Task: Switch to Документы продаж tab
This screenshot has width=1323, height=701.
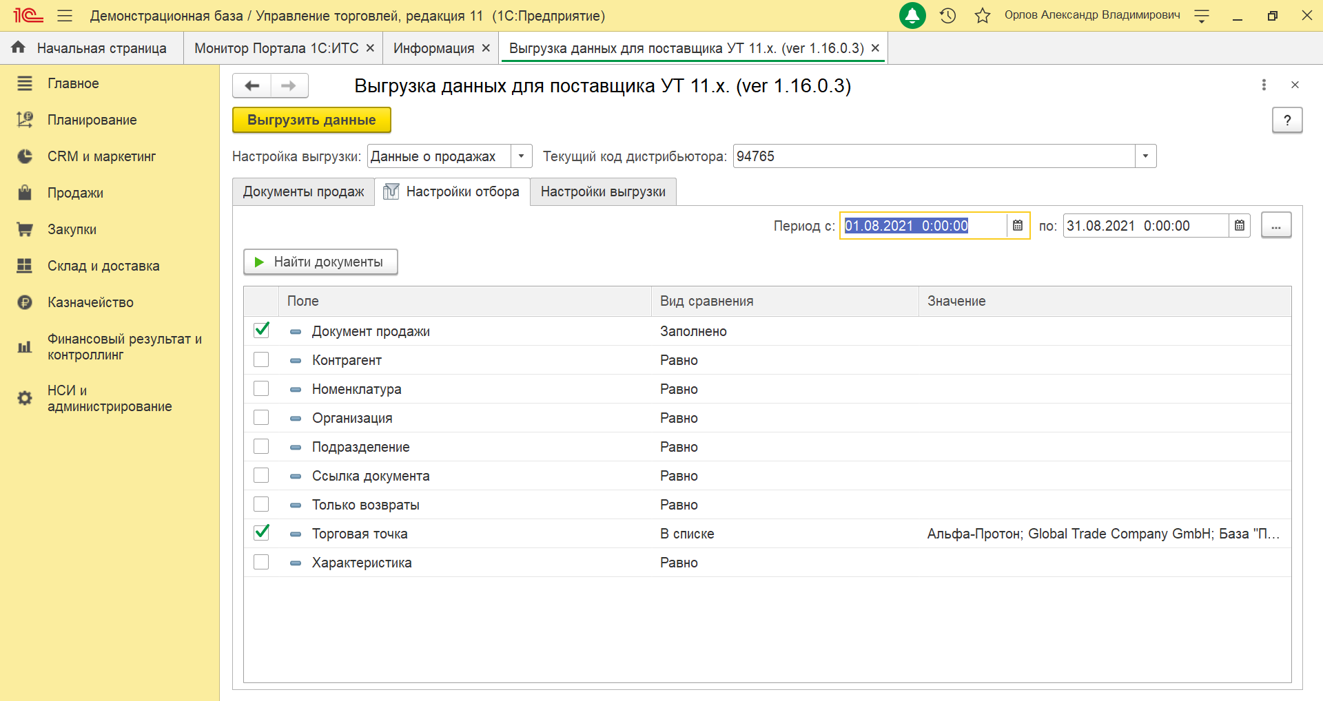Action: pyautogui.click(x=303, y=191)
